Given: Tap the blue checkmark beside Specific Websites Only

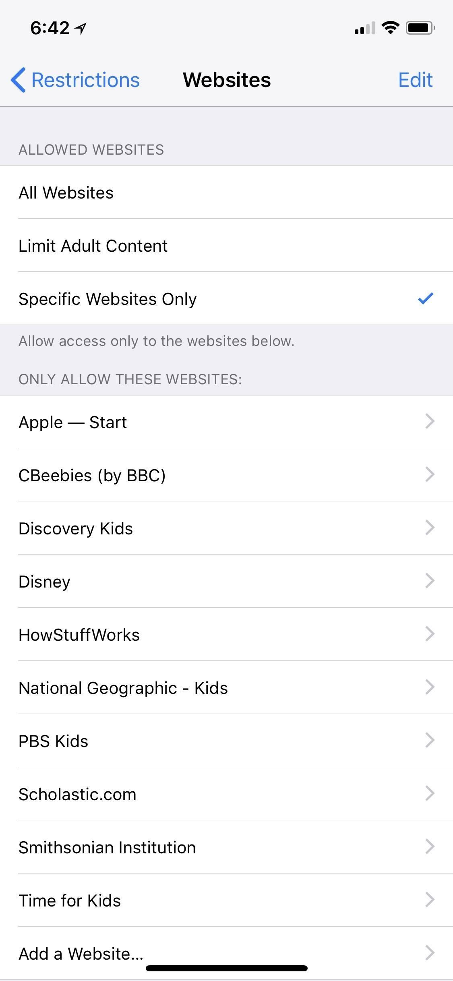Looking at the screenshot, I should point(425,298).
